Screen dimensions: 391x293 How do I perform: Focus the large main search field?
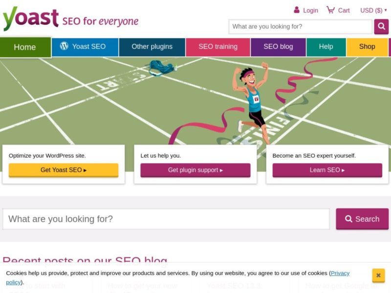click(x=166, y=219)
